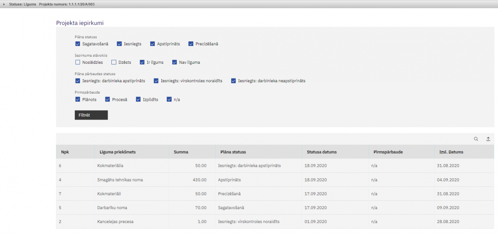Toggle the n/a checkbox under Pirmspārbaude
Screen dimensions: 498x235
click(169, 100)
